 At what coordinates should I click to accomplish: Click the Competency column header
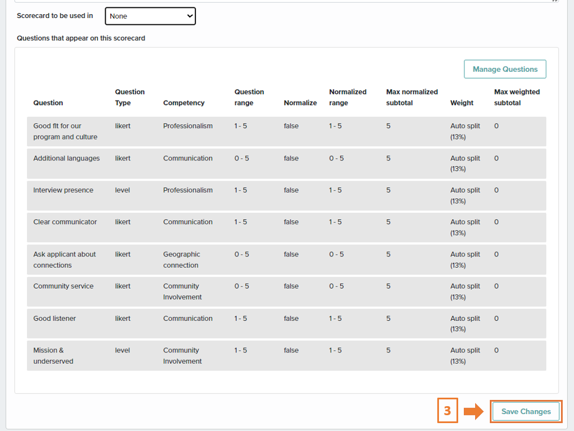(184, 103)
